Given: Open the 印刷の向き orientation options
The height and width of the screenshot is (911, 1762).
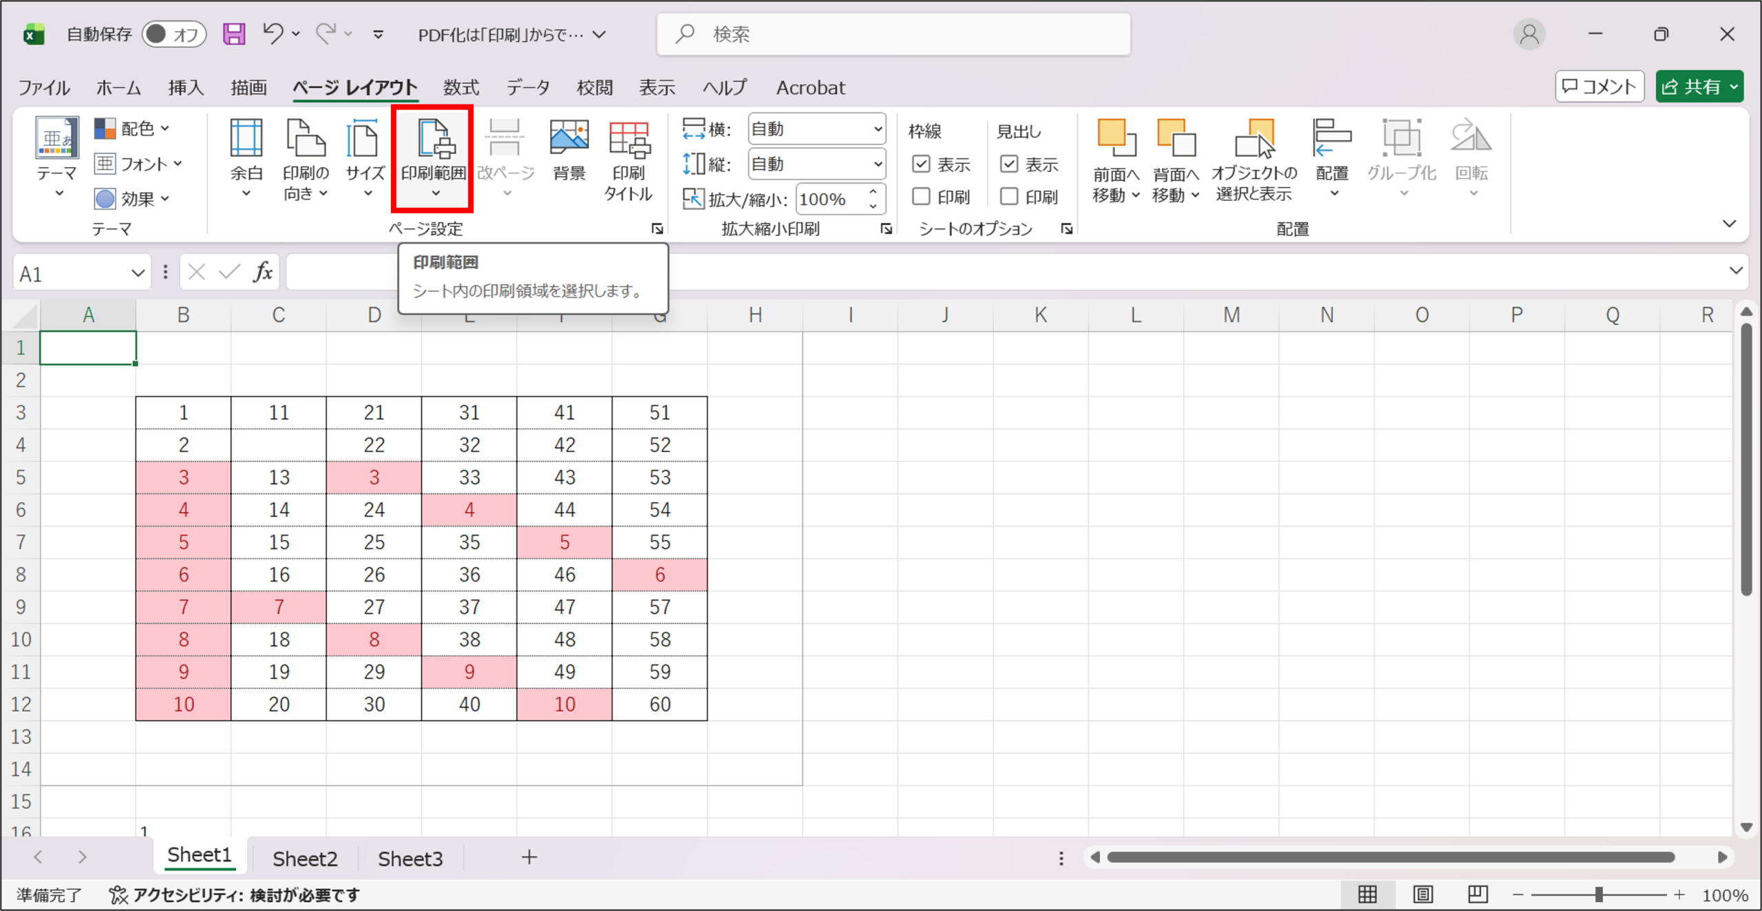Looking at the screenshot, I should (x=306, y=159).
